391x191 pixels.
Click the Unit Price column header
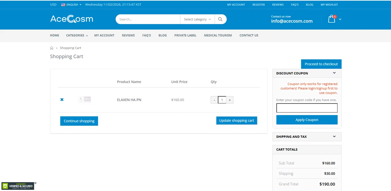pyautogui.click(x=179, y=82)
